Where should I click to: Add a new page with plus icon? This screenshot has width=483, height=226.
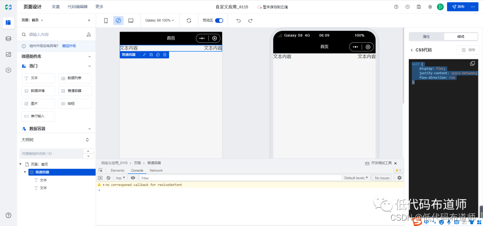[89, 20]
